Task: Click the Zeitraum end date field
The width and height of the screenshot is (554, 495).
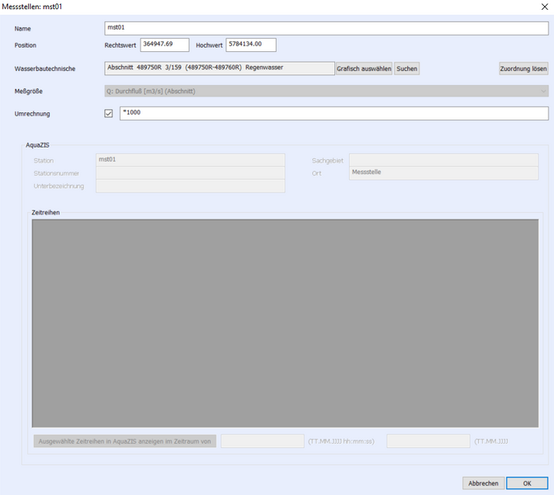Action: tap(429, 441)
